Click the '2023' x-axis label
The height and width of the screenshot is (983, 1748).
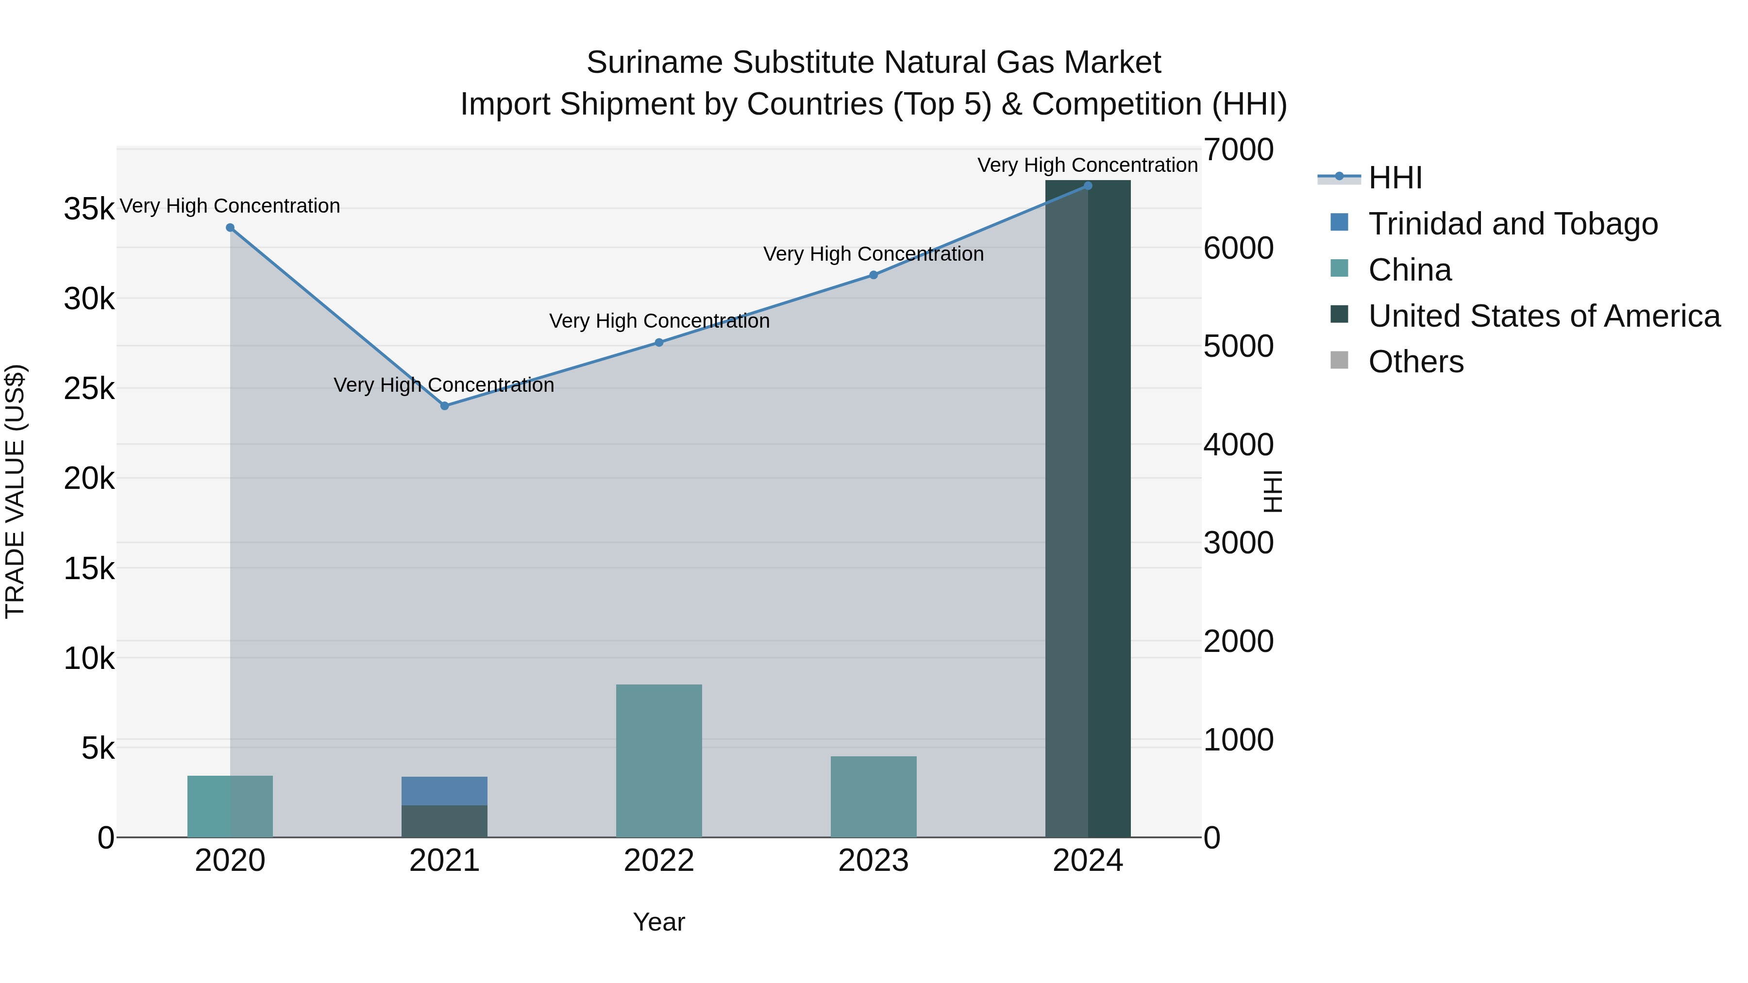pos(874,861)
